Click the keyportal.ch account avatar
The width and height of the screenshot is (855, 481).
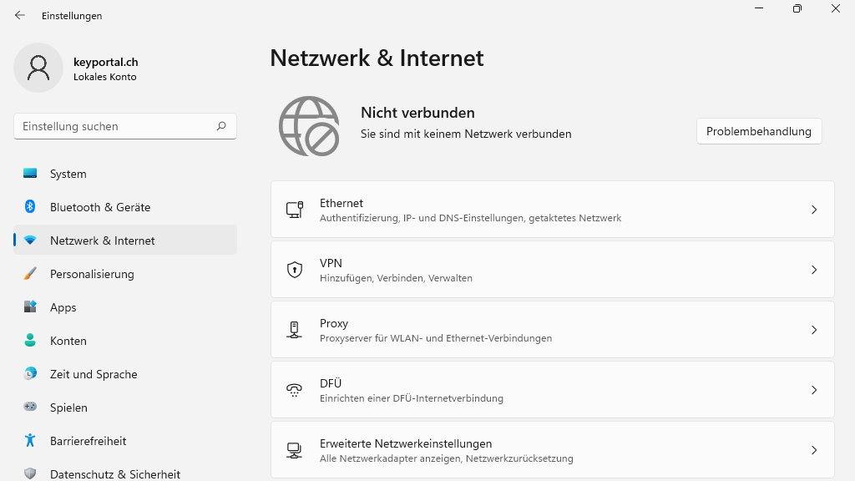point(38,68)
